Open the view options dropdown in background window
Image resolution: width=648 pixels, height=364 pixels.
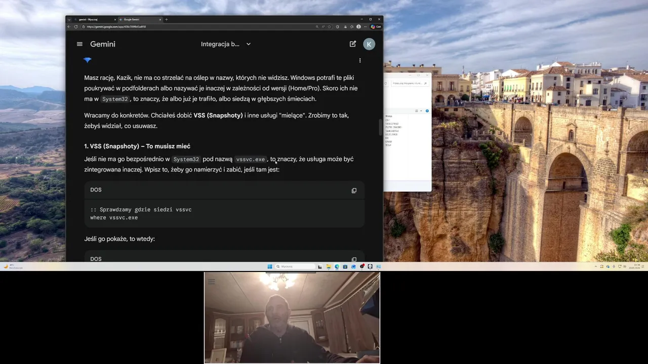[x=421, y=111]
